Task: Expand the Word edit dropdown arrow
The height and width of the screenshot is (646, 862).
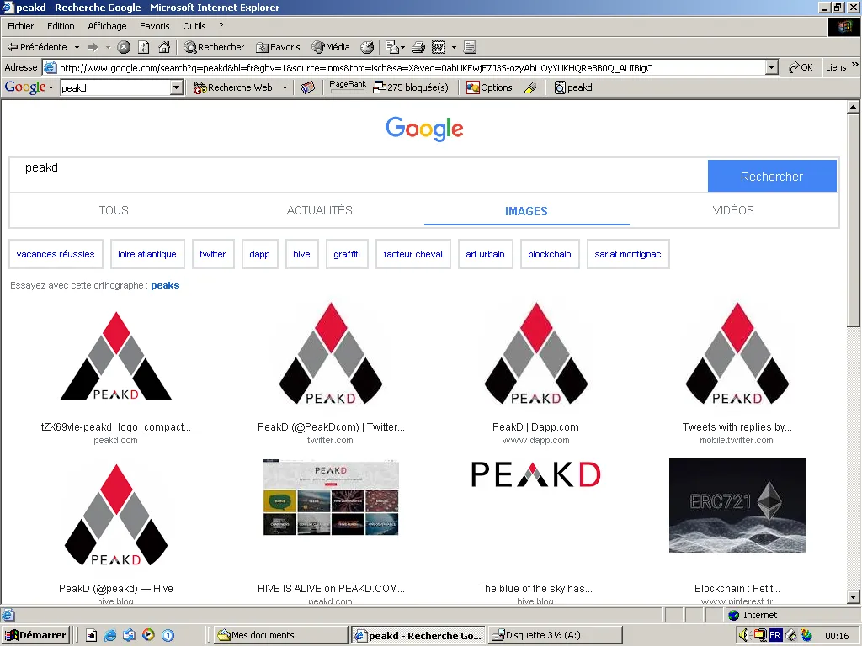Action: click(x=454, y=47)
